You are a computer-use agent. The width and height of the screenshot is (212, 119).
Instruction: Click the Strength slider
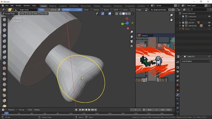pos(72,10)
